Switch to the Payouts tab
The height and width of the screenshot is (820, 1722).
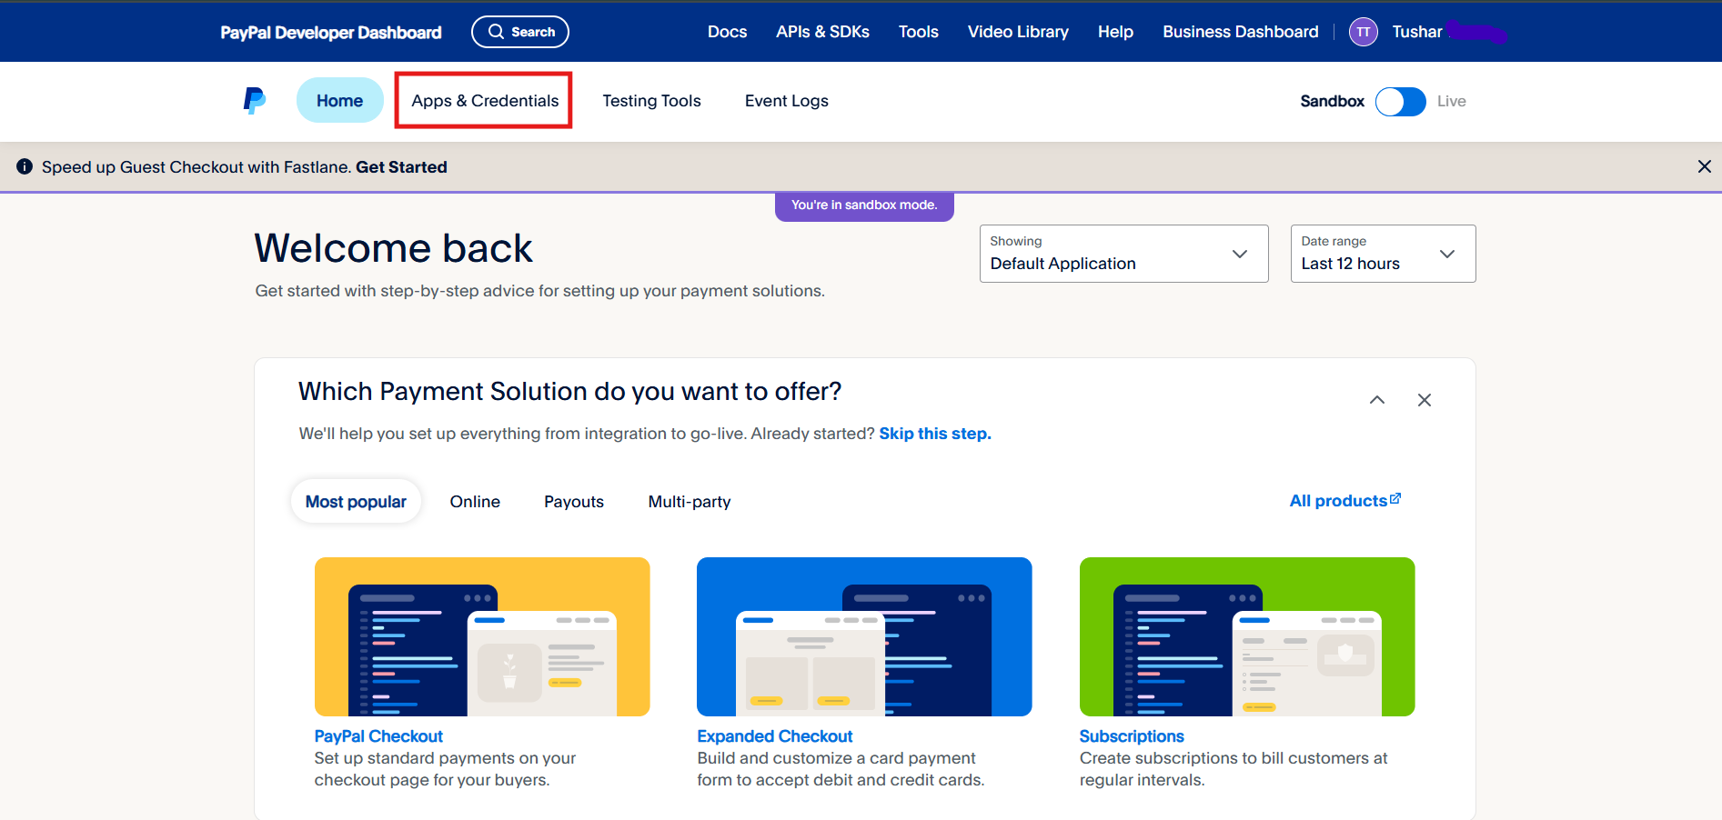tap(573, 502)
